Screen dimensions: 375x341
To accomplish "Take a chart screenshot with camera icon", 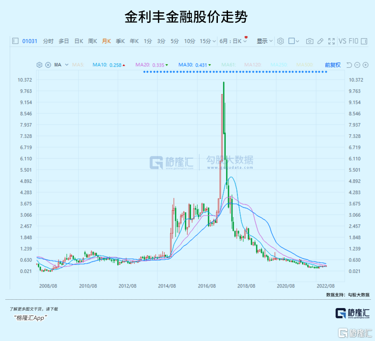I will pos(310,41).
